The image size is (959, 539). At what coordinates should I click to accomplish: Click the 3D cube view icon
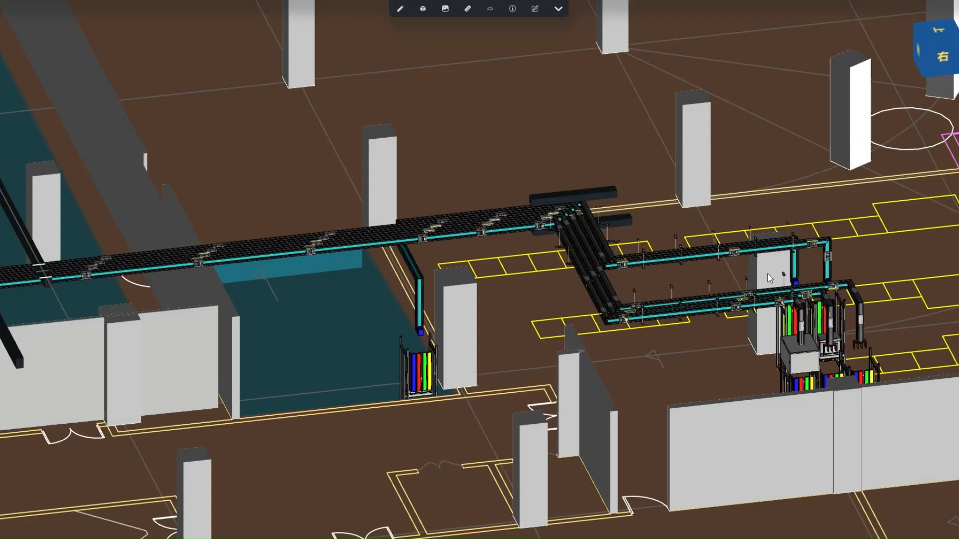[x=423, y=8]
